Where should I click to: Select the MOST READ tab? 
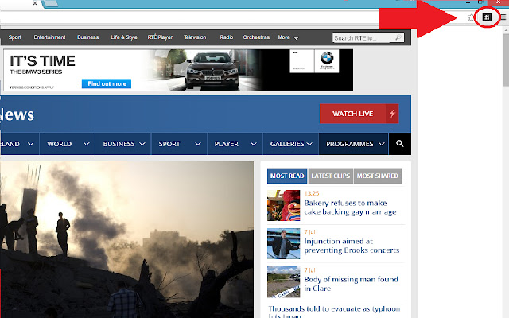(x=287, y=176)
